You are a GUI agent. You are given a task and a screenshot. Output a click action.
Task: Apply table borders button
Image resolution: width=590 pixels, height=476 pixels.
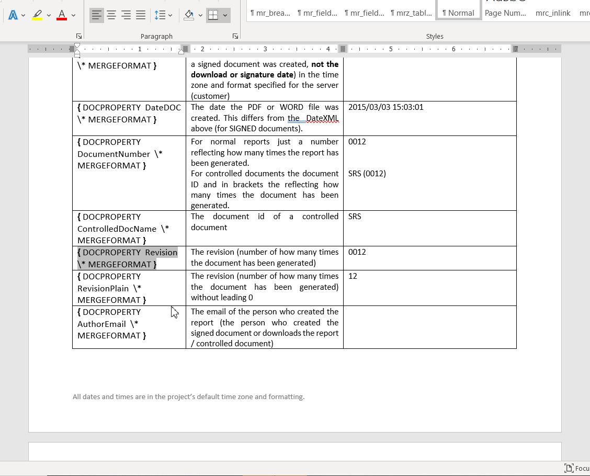coord(213,15)
